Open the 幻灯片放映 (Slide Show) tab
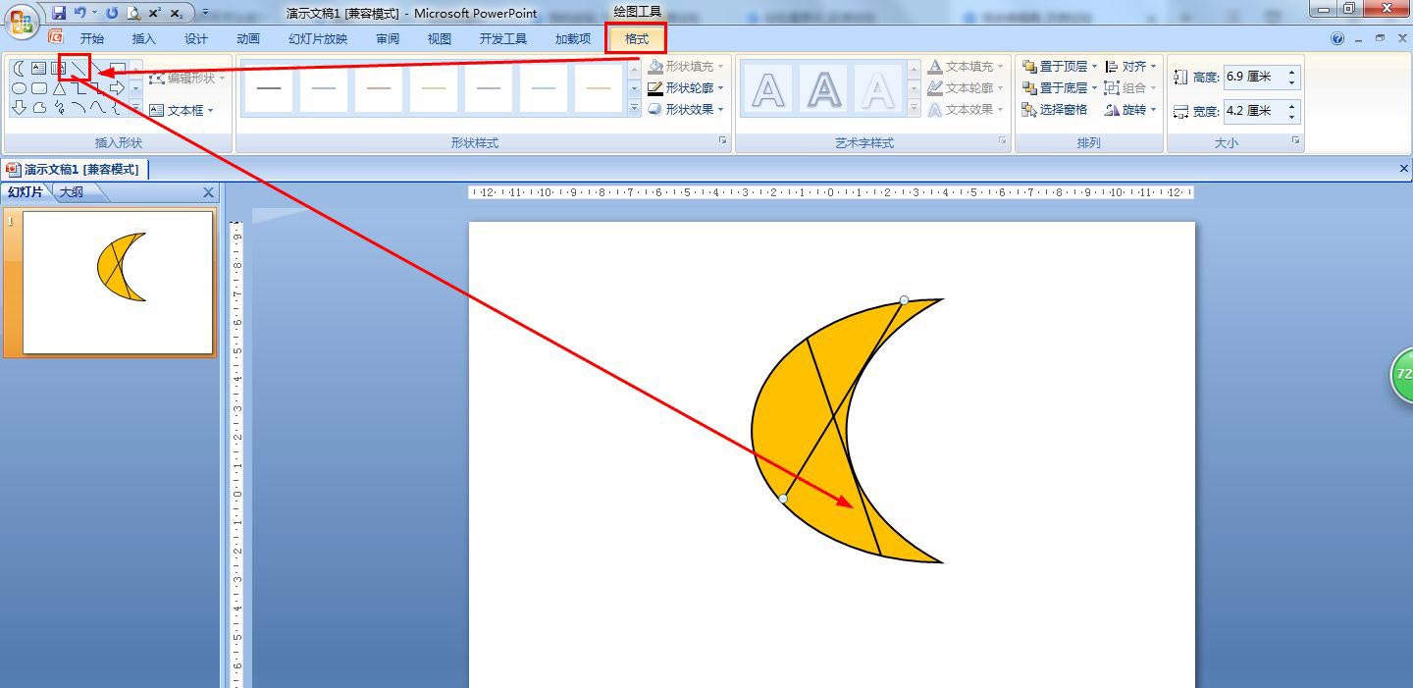Image resolution: width=1413 pixels, height=688 pixels. point(318,39)
